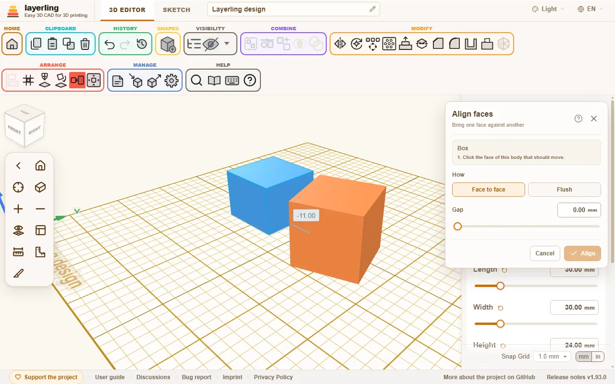Click the Paste clipboard icon

click(52, 44)
